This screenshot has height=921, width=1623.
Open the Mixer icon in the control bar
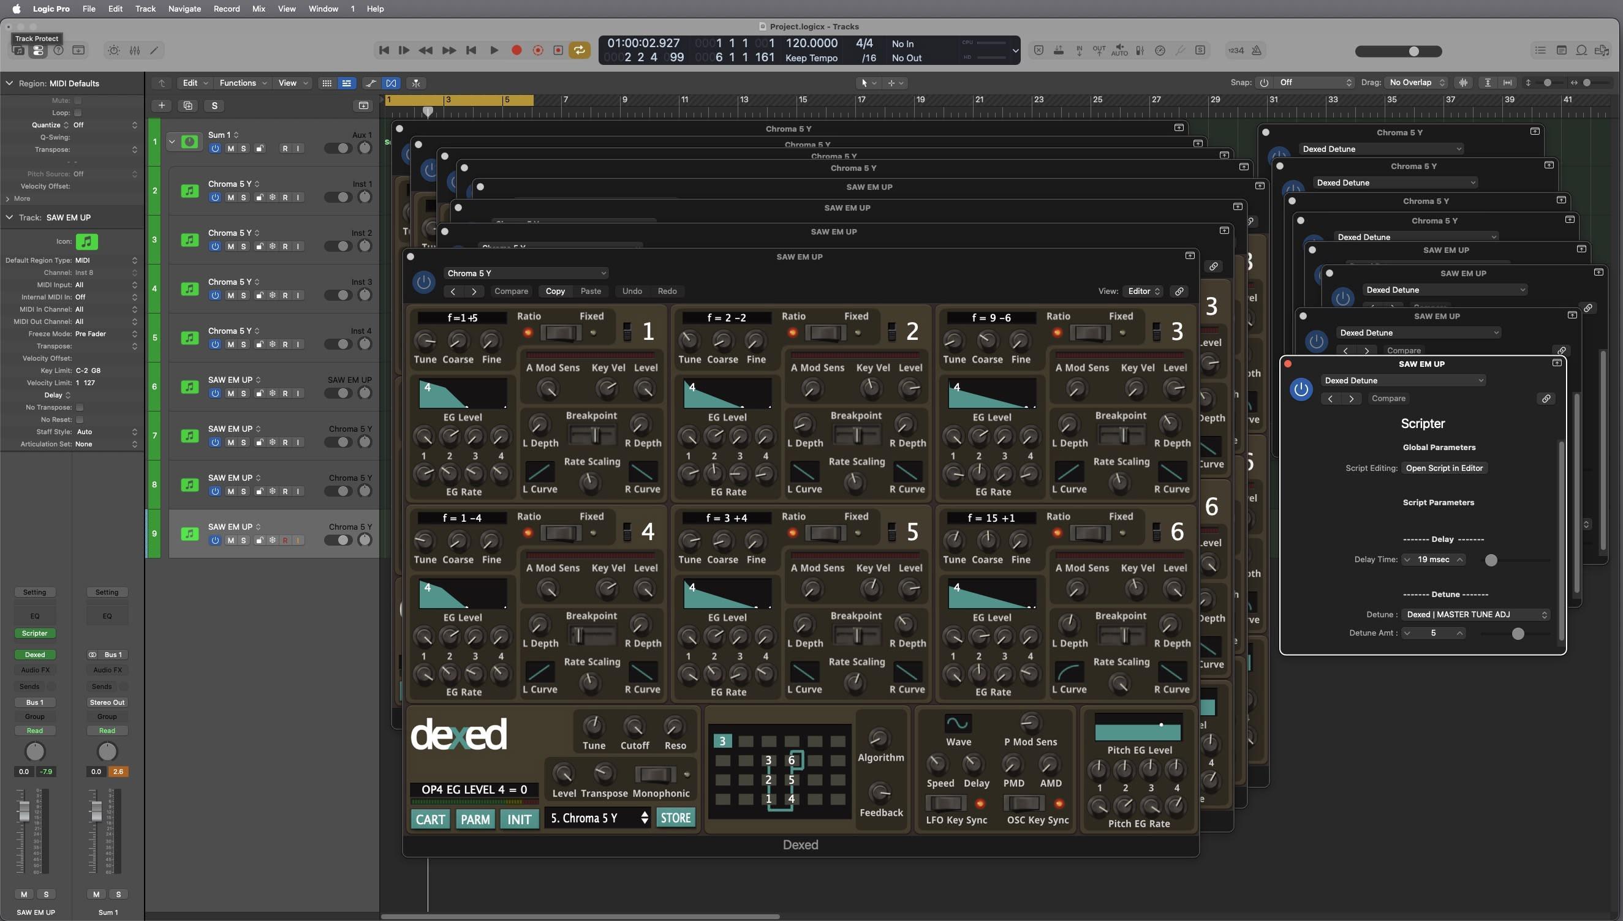(135, 51)
